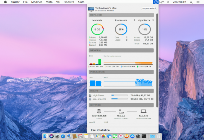
Task: Click the Impostazioni button
Action: [149, 8]
